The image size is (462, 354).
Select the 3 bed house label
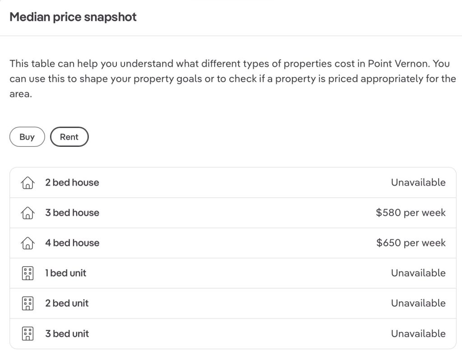72,213
